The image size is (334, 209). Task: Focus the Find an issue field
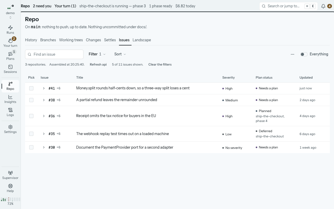54,54
